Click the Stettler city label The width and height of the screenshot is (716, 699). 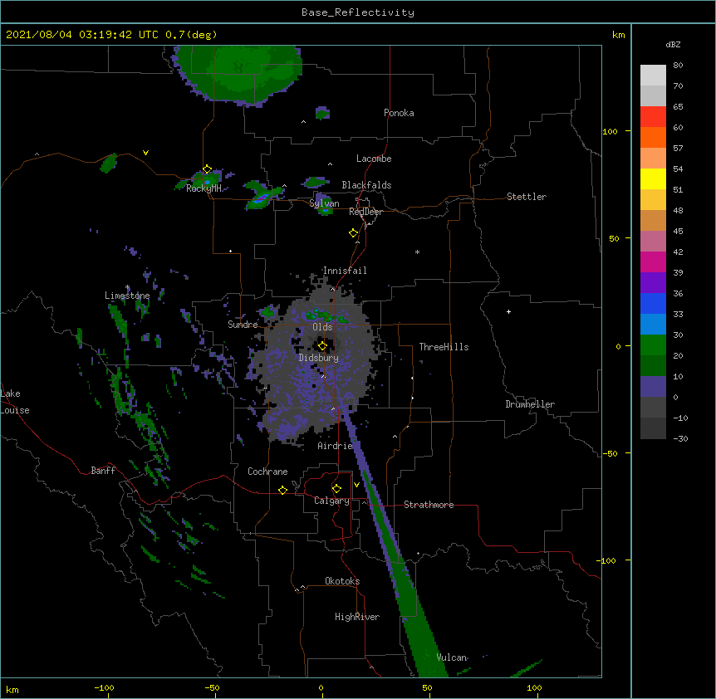527,197
